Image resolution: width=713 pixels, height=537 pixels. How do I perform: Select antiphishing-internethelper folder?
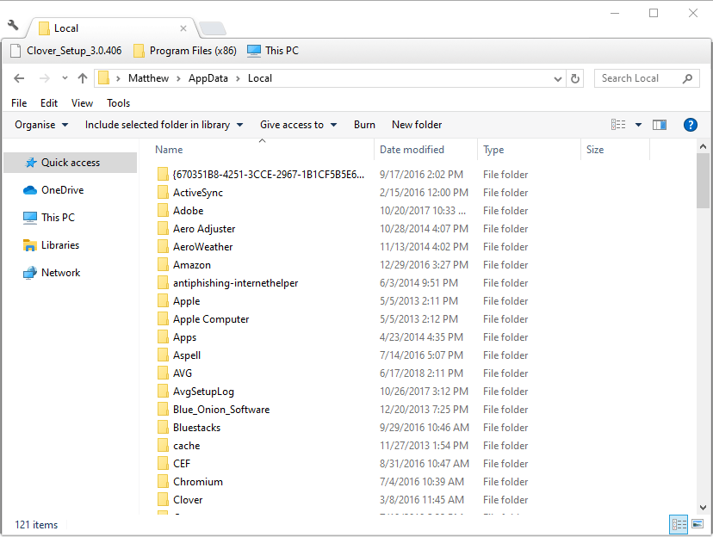pos(236,283)
